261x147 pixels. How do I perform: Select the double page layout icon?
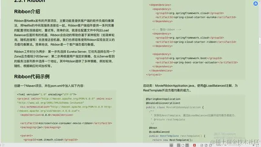pos(187,145)
